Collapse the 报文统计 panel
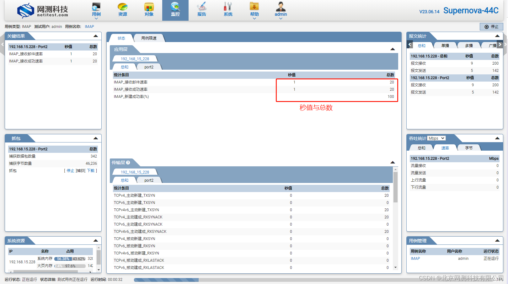 497,36
